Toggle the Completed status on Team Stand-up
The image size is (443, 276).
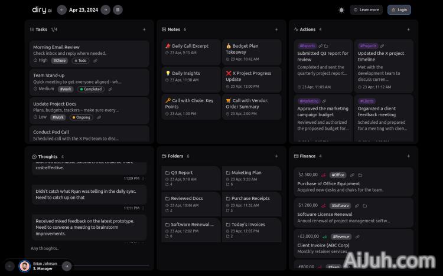(91, 89)
